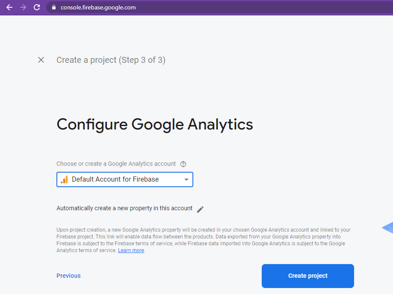Click the Choose or create account label
Image resolution: width=393 pixels, height=294 pixels.
click(116, 164)
